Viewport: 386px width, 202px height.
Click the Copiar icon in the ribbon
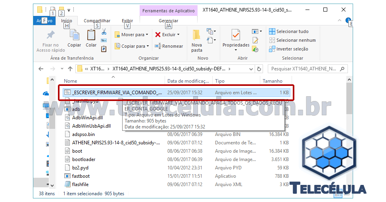(74, 39)
